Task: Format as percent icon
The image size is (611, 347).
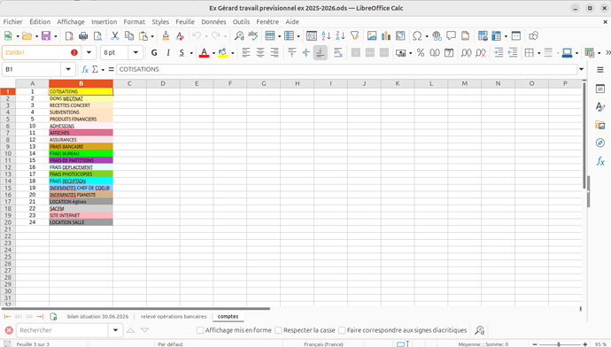Action: [421, 52]
